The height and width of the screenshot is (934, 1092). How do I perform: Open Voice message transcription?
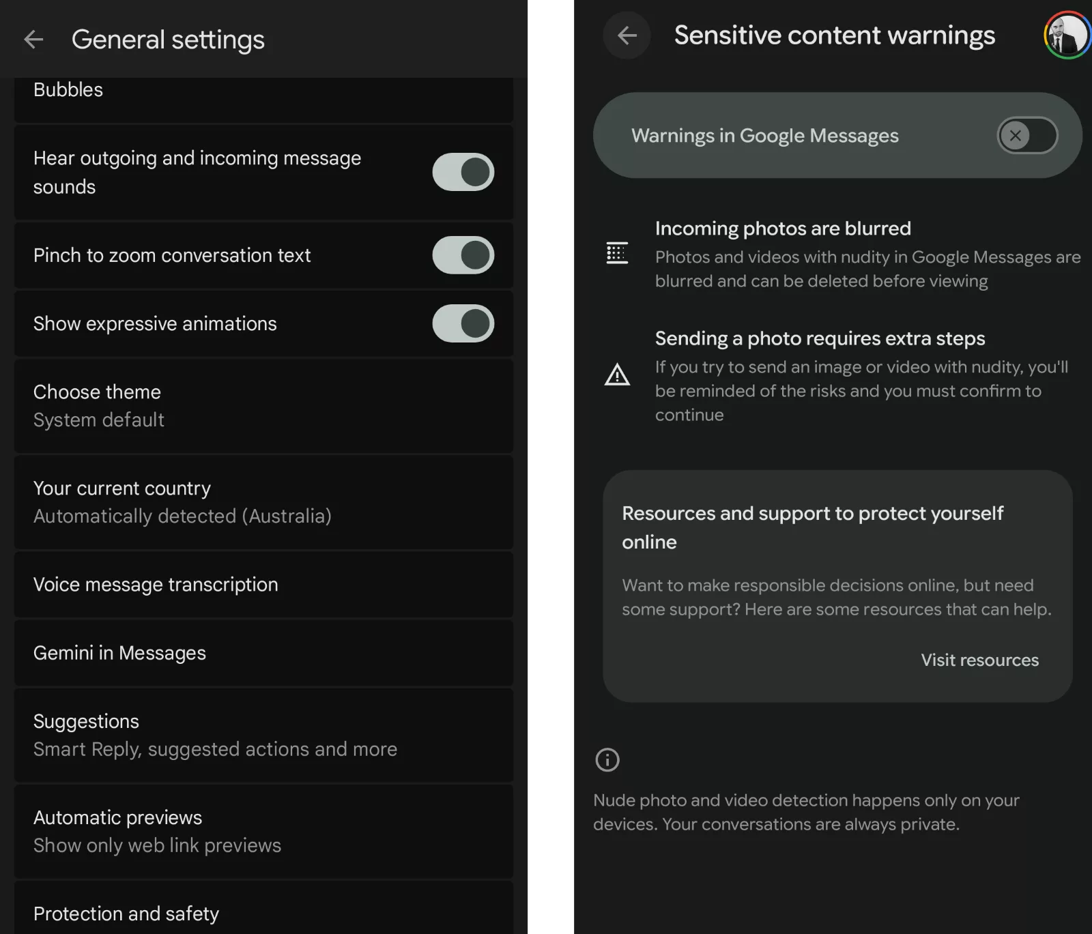(x=263, y=585)
